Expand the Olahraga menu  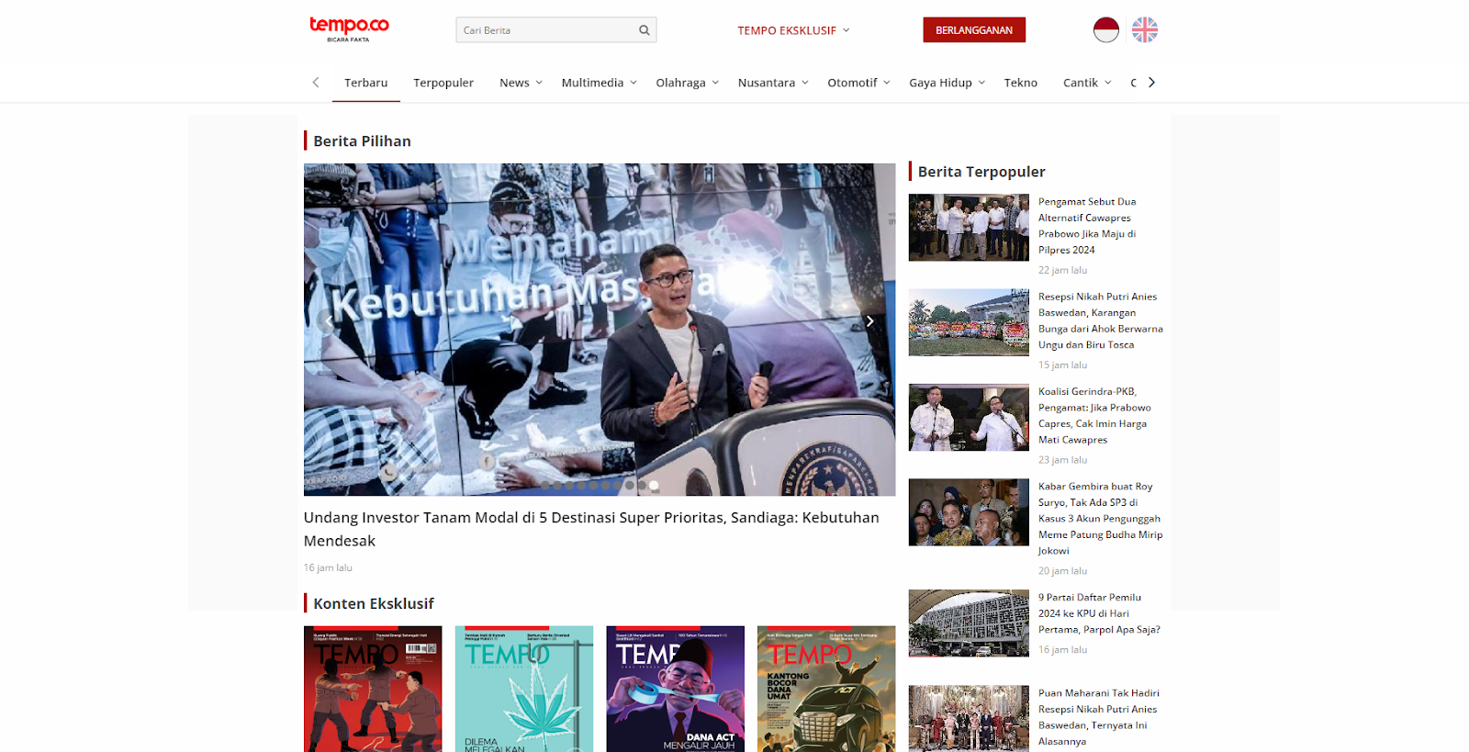(687, 83)
